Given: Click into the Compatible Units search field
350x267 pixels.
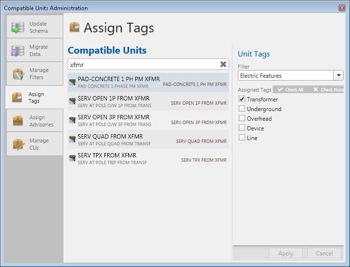Looking at the screenshot, I should 143,64.
